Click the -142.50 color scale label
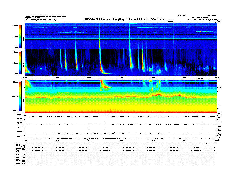 pyautogui.click(x=15, y=96)
